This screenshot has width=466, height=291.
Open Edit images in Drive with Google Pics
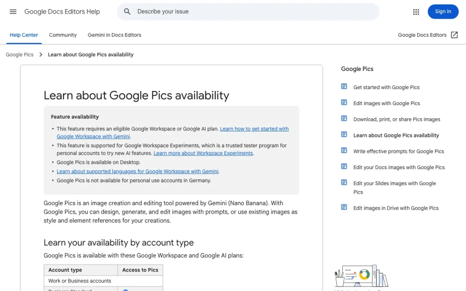[396, 208]
